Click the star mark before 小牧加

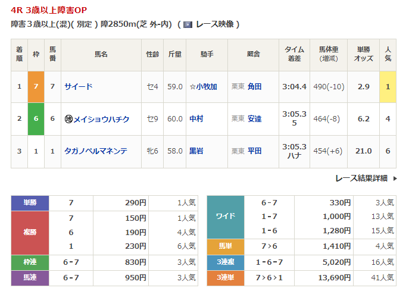(193, 87)
